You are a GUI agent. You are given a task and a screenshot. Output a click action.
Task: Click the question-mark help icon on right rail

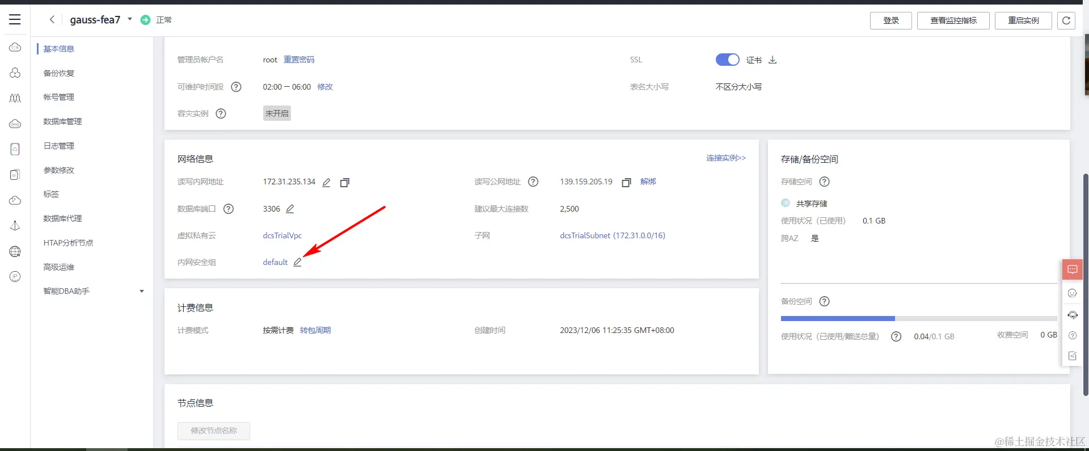1073,335
